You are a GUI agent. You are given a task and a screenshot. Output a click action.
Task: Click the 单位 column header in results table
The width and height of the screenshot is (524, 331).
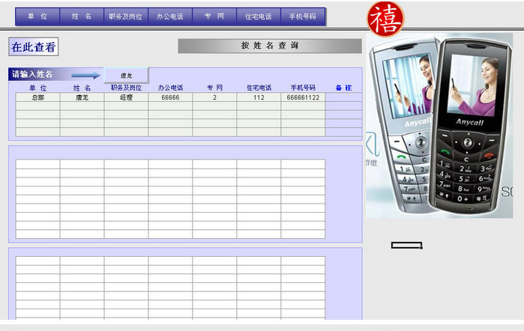click(37, 88)
